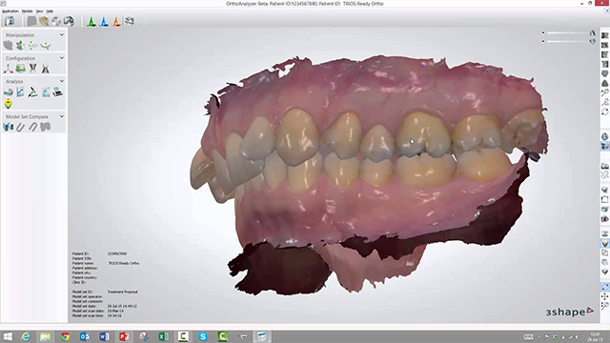Click the dotted arch curve icon under Manipulation

click(45, 46)
